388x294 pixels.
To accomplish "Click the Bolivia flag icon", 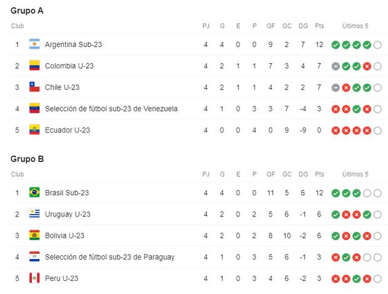I will pyautogui.click(x=34, y=235).
